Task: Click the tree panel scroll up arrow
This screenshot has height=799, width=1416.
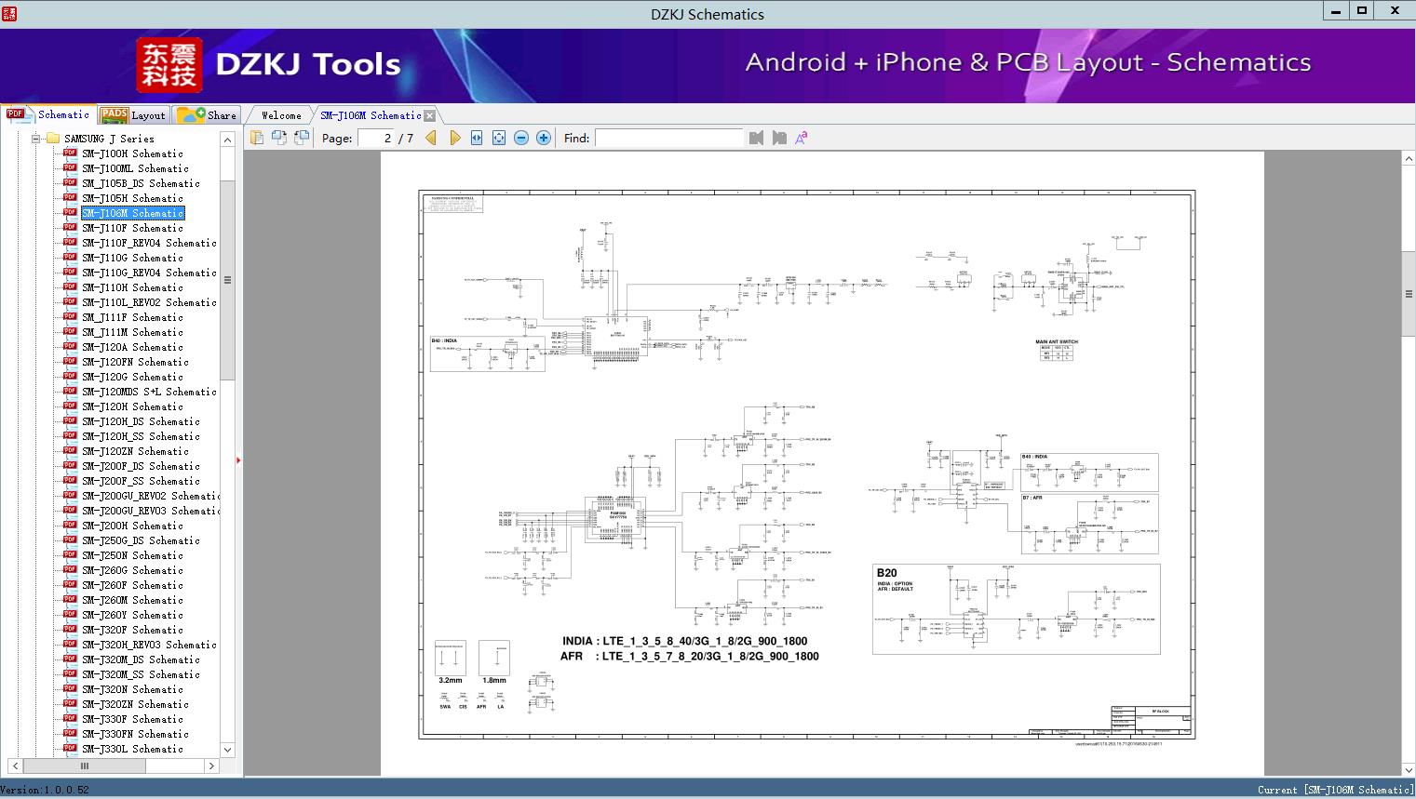Action: 227,140
